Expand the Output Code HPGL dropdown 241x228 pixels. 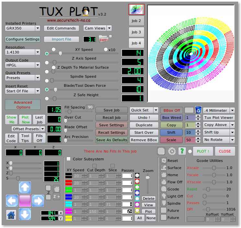(23, 65)
